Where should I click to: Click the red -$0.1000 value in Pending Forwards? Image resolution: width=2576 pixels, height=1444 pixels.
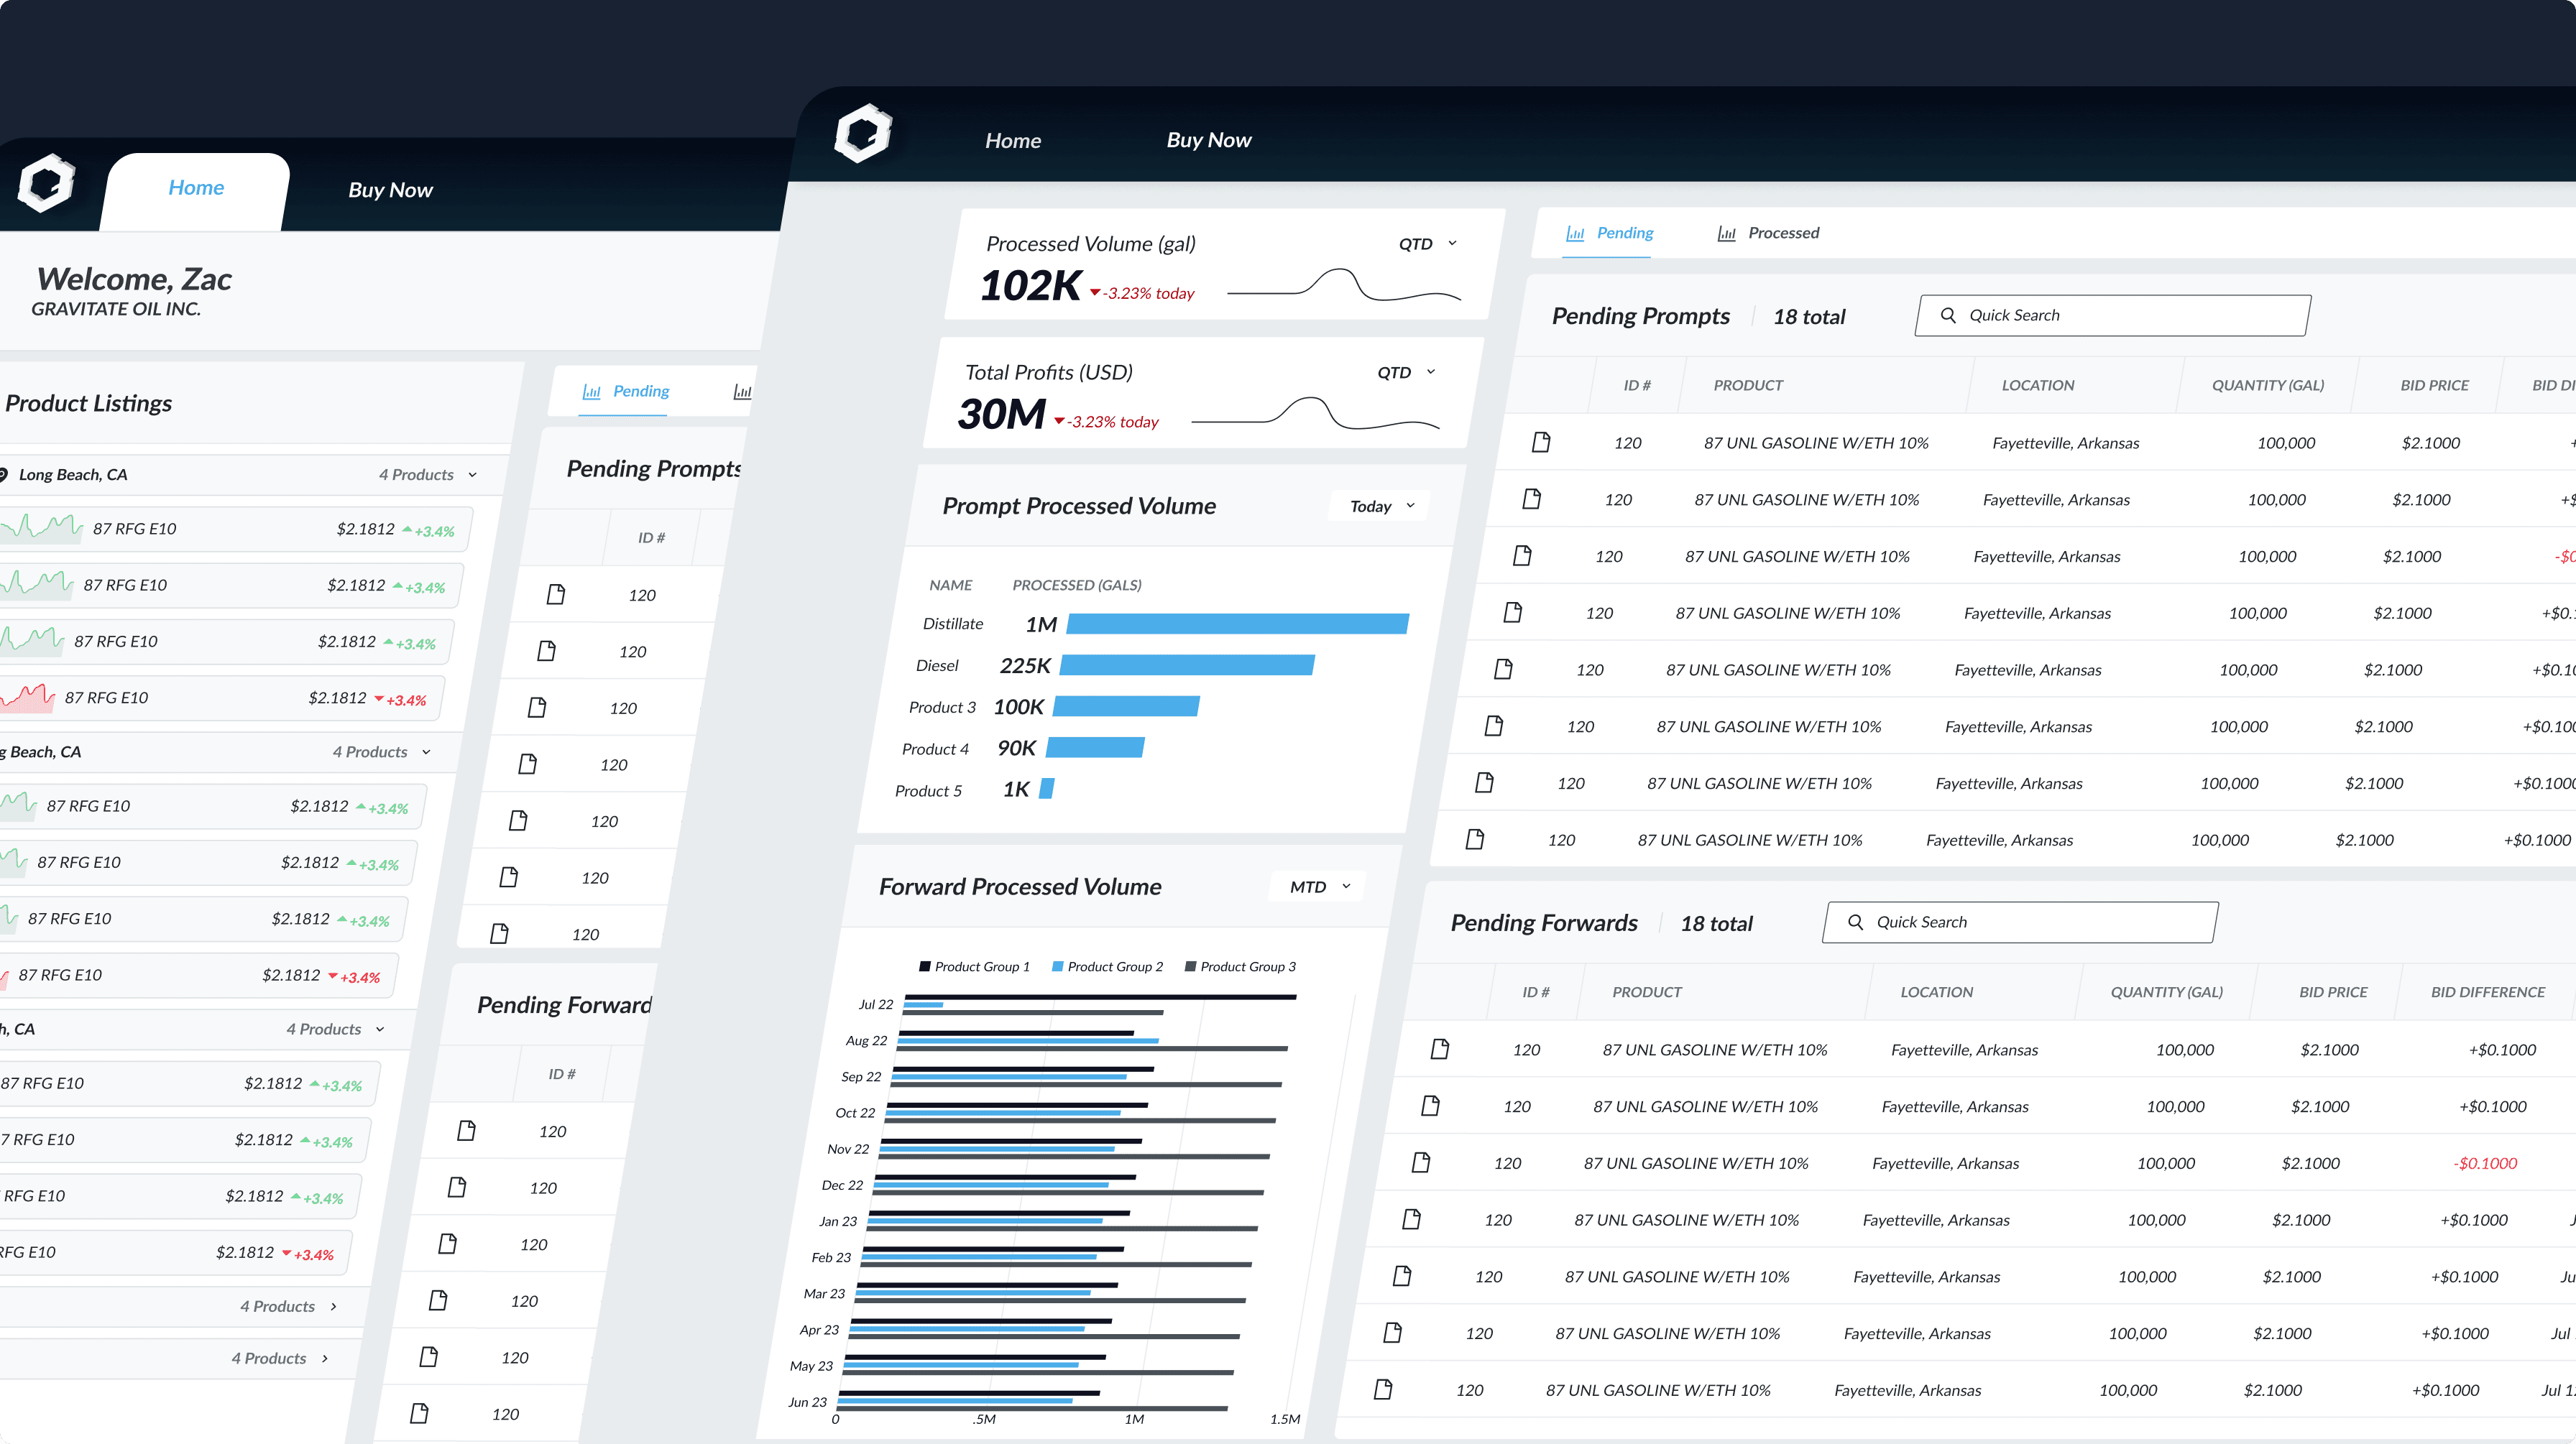point(2485,1163)
